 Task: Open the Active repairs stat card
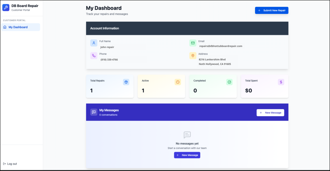[x=161, y=86]
